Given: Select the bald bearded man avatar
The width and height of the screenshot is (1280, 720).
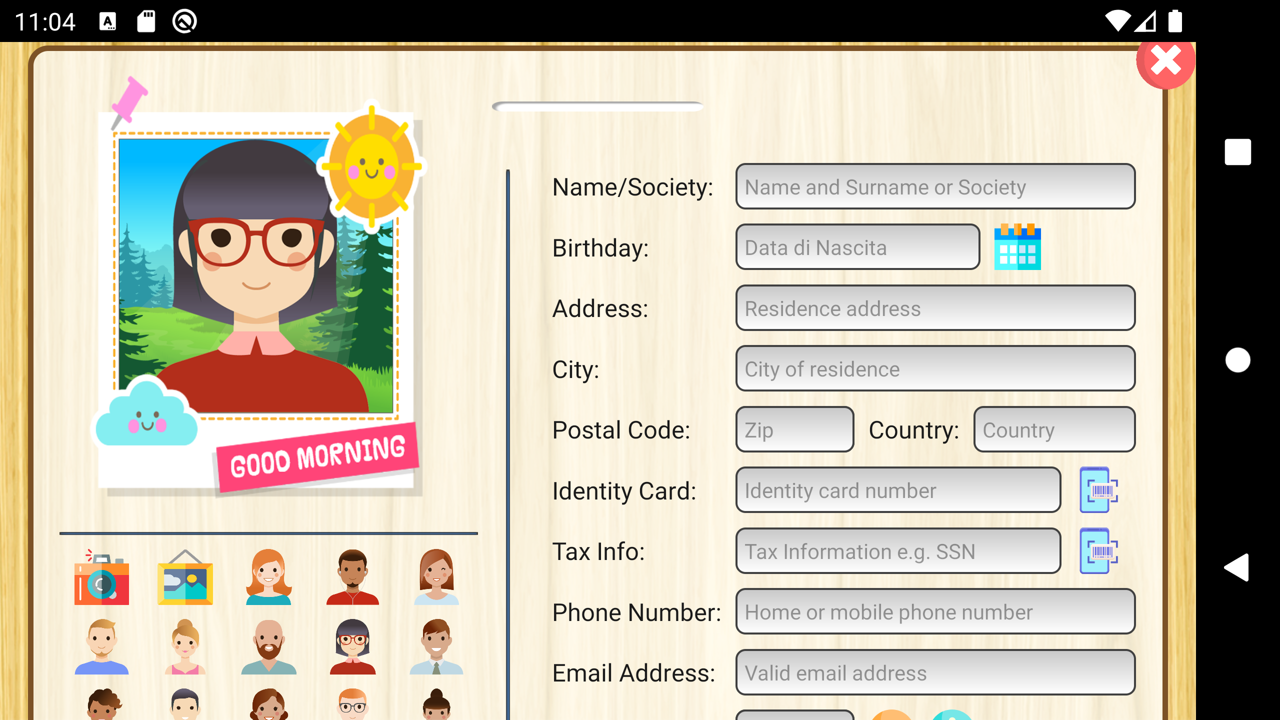Looking at the screenshot, I should [x=268, y=646].
